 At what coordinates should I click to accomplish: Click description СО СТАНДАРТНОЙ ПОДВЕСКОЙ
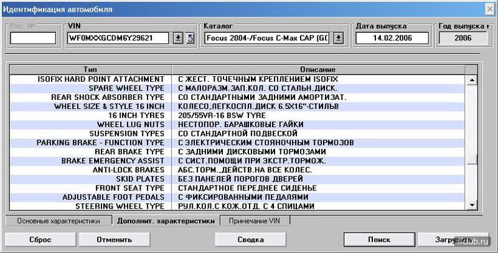pos(238,134)
